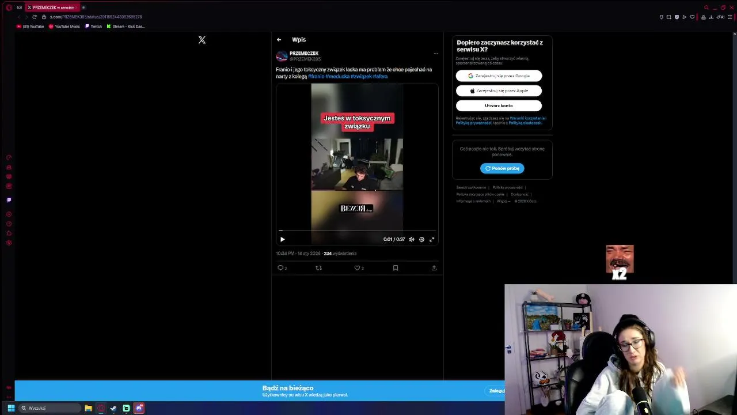This screenshot has height=415, width=737.
Task: Open a new browser tab
Action: click(x=83, y=7)
